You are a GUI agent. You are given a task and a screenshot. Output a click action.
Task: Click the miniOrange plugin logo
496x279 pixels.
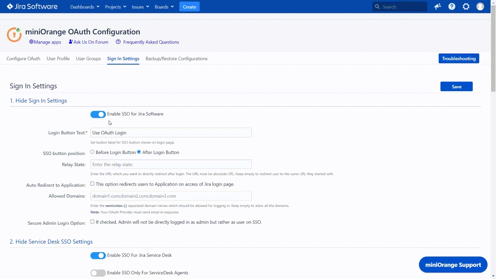pos(14,34)
